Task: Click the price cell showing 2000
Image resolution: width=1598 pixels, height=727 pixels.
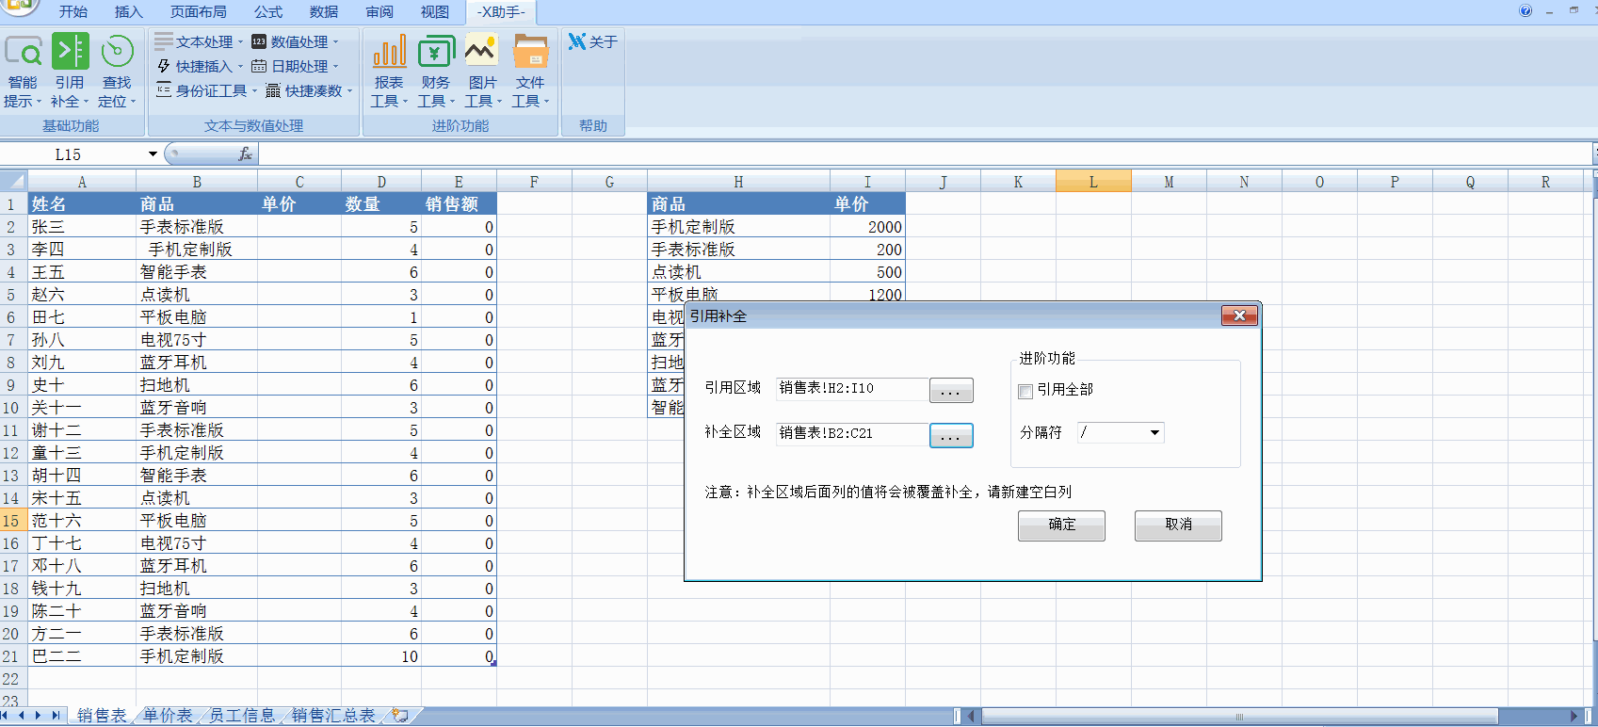Action: pyautogui.click(x=867, y=227)
